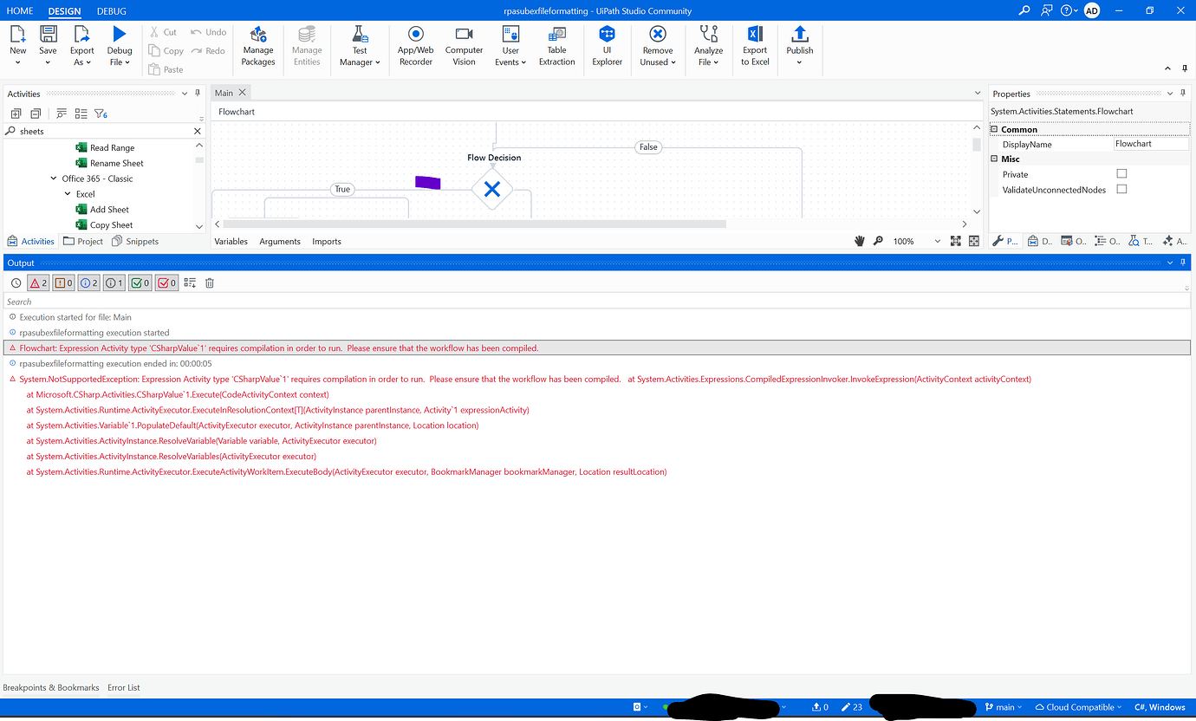Click the Export to Excel button
The image size is (1196, 721).
tap(754, 45)
